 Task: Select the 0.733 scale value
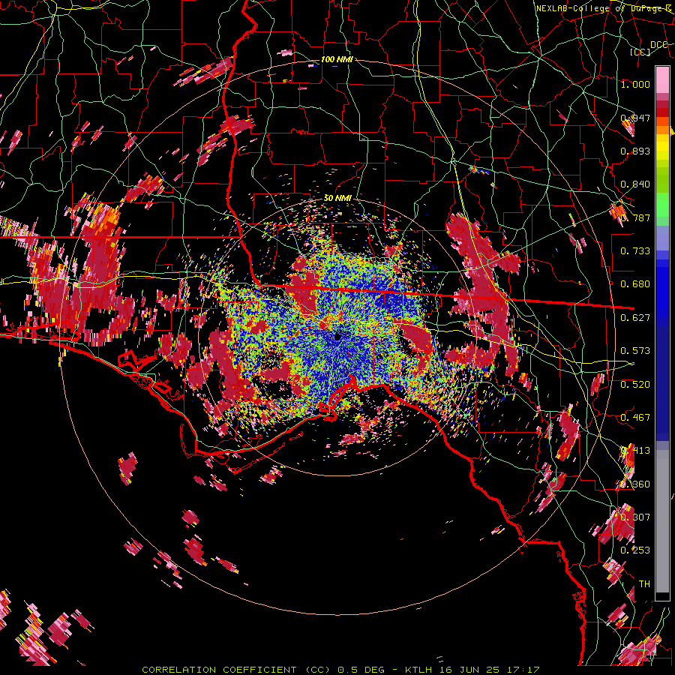(635, 251)
